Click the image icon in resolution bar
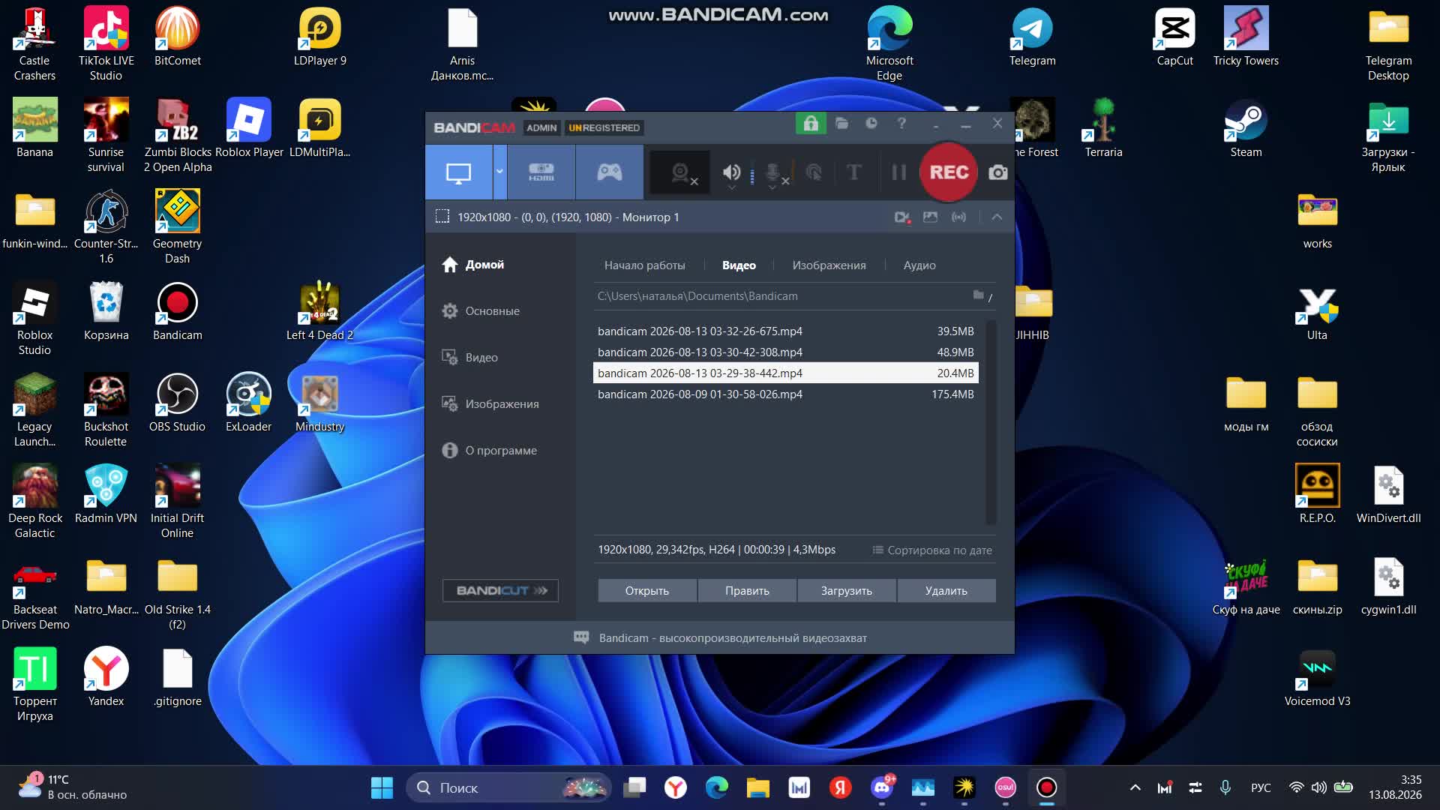Viewport: 1440px width, 810px height. (x=930, y=217)
